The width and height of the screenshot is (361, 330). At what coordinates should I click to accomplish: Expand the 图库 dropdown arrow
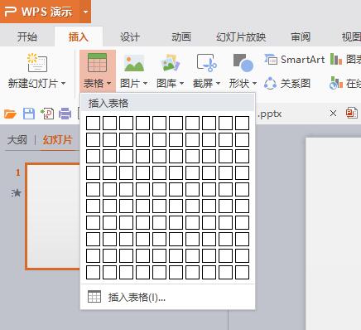[x=181, y=83]
